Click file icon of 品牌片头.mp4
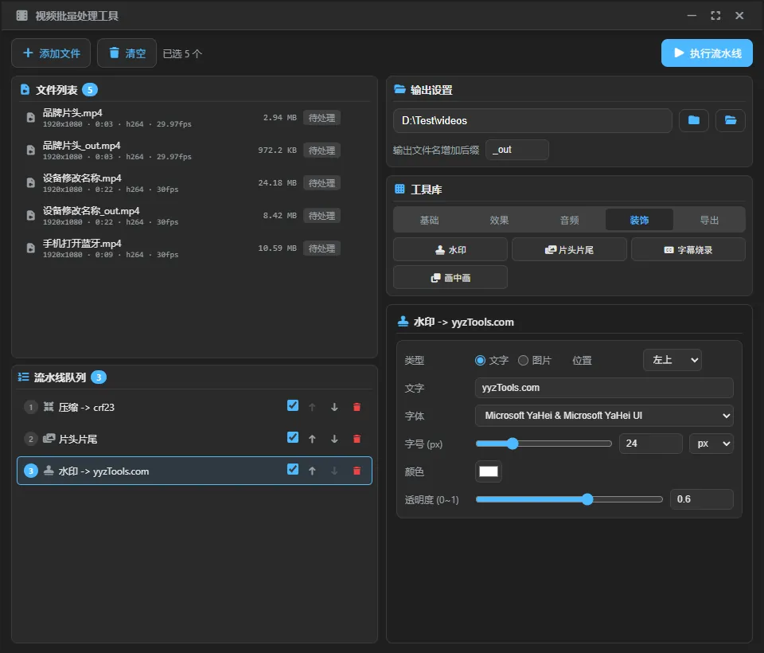This screenshot has width=764, height=653. pos(31,118)
